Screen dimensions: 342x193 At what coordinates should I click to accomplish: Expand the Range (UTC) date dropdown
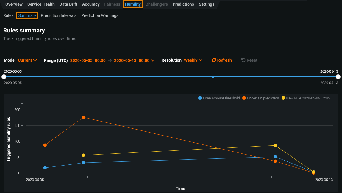153,60
